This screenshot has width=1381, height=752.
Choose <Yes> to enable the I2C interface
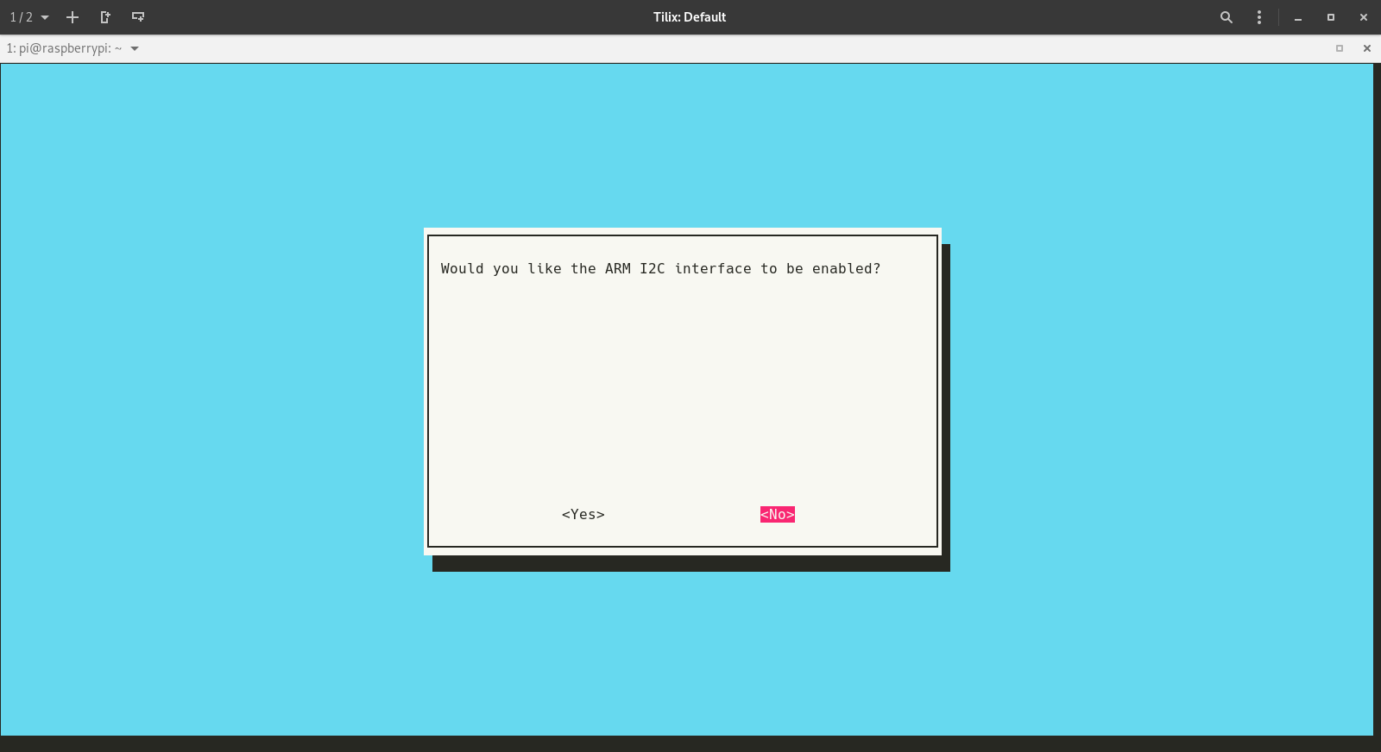point(583,515)
